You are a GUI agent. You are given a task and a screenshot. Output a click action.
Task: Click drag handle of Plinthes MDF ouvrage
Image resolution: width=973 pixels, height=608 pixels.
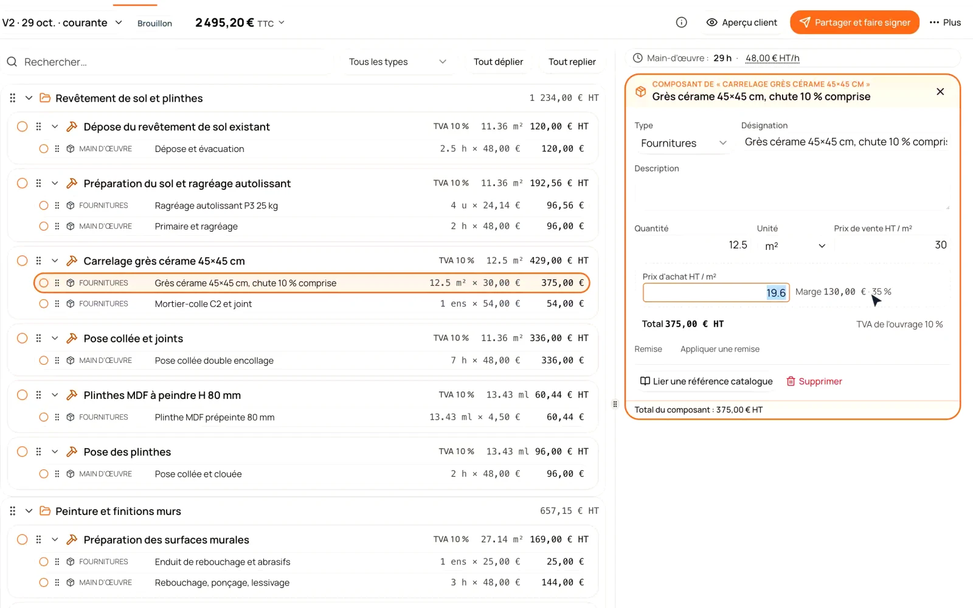tap(38, 395)
